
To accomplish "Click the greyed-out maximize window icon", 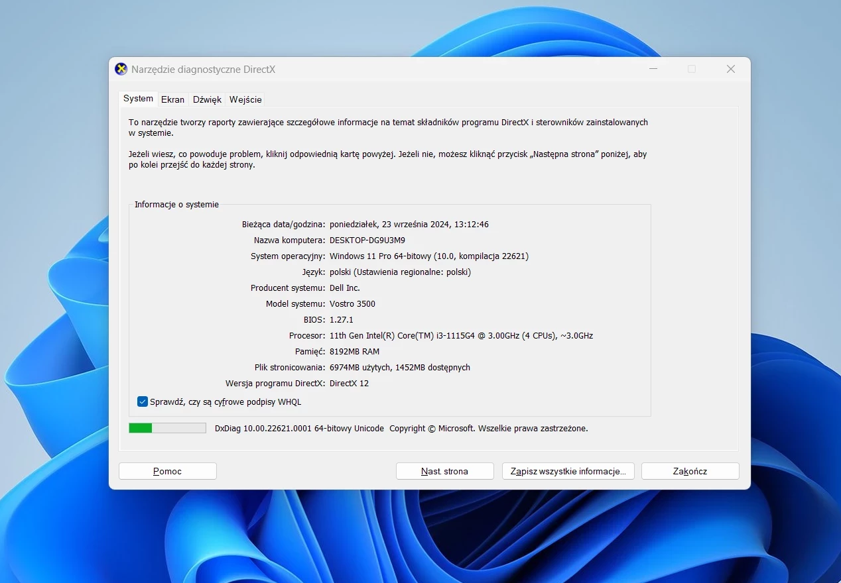I will click(692, 69).
